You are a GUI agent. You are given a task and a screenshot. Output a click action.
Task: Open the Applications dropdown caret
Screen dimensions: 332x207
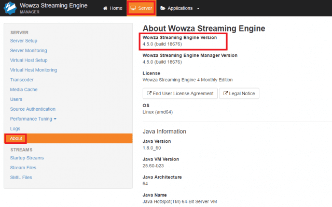tap(198, 8)
